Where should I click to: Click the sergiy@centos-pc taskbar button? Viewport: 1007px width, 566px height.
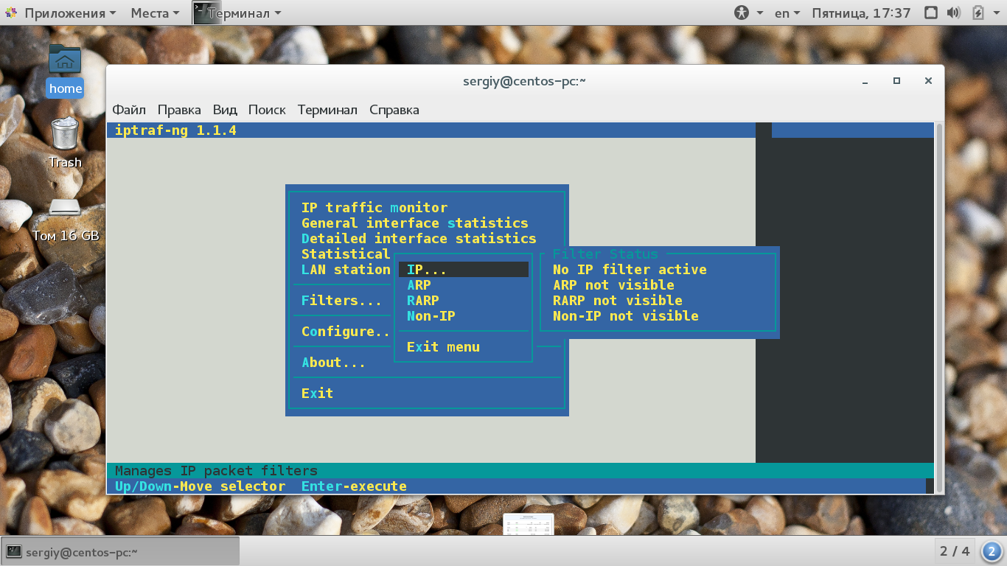(x=121, y=551)
